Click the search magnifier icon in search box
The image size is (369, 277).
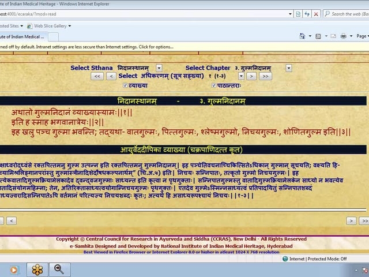(x=327, y=14)
